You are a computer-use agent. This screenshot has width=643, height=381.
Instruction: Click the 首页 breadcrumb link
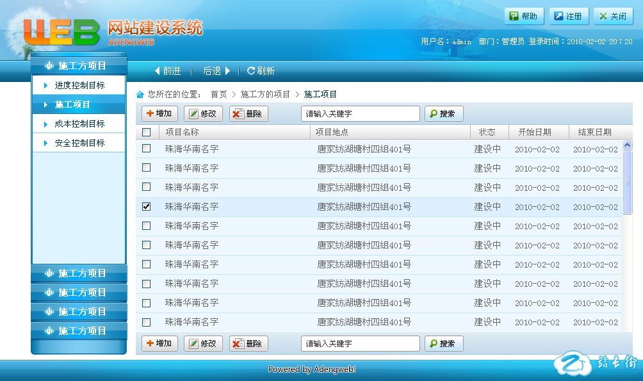[x=218, y=95]
